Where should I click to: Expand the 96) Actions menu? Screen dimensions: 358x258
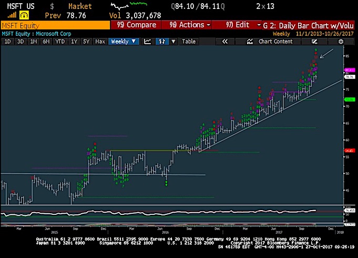(x=187, y=25)
